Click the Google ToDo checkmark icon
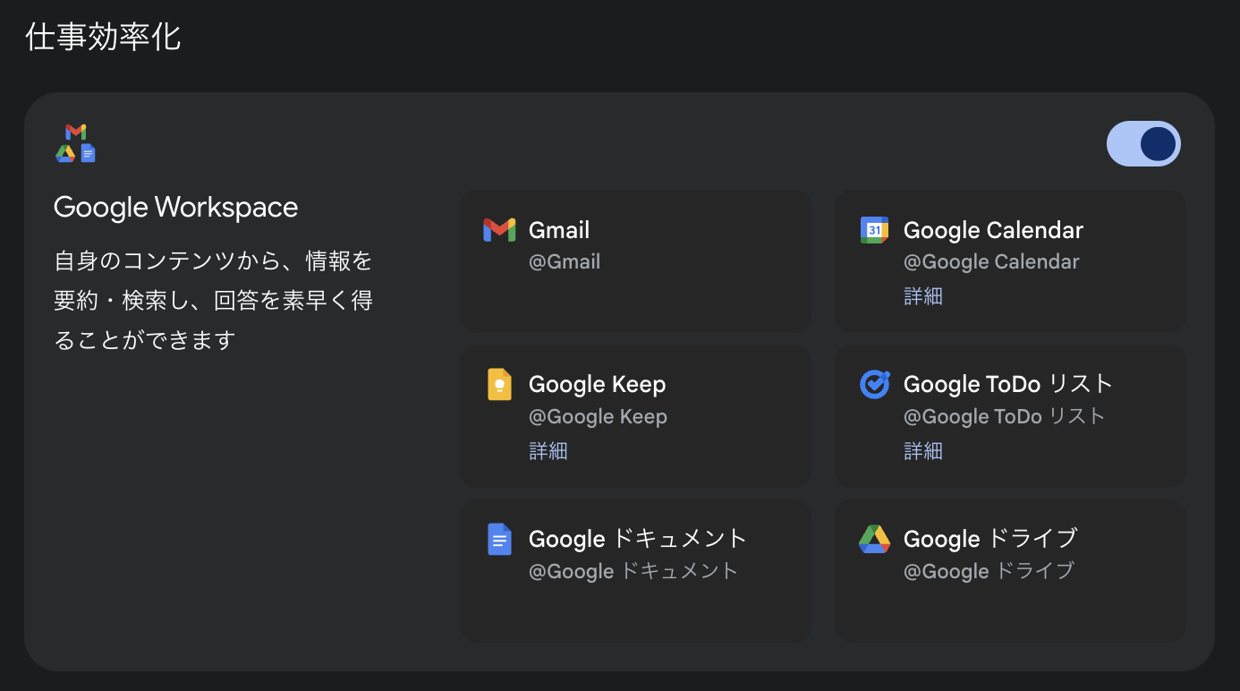This screenshot has width=1240, height=691. [x=874, y=384]
